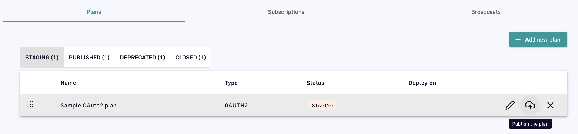
Task: Click the Status column header
Action: click(315, 83)
